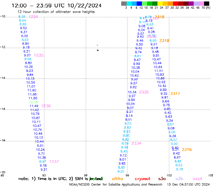Select the 8.58 value next to 2334
This screenshot has width=213, height=187.
[125, 143]
